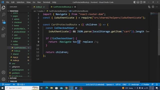Screen dimensions: 160x90
Task: Click the feedback icon in status bar
Action: coord(152,84)
